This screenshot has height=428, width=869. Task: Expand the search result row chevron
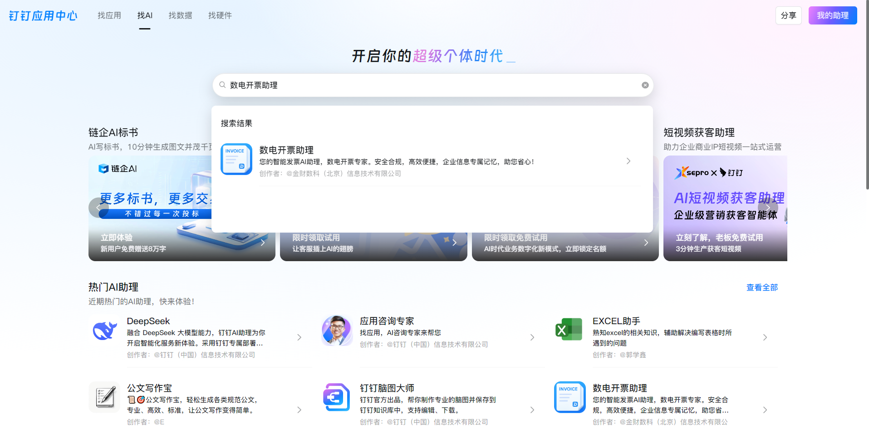[x=628, y=161]
